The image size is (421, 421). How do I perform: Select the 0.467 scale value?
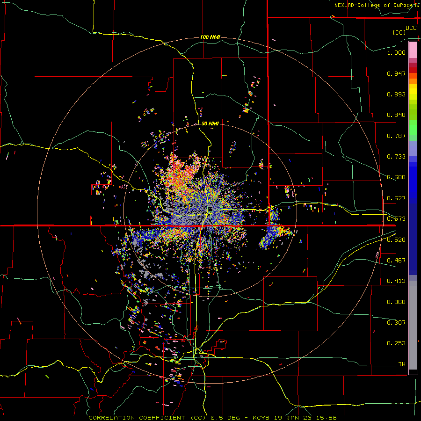[x=396, y=261]
